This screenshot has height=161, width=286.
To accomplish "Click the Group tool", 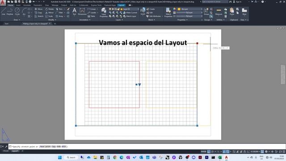I will pos(206,12).
